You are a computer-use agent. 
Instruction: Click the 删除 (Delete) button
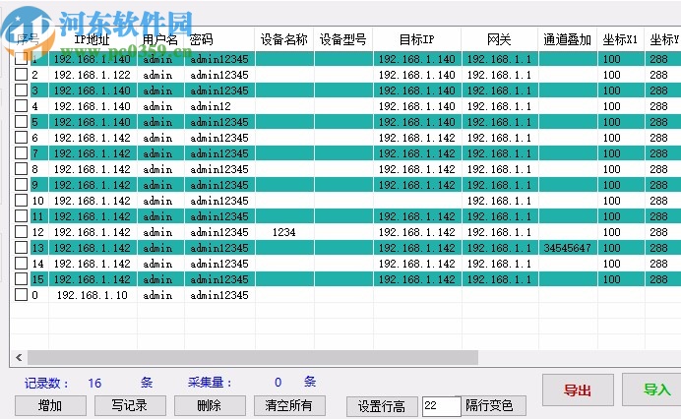click(210, 405)
